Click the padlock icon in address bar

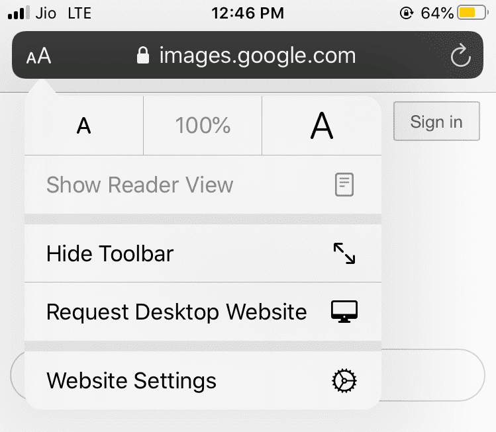(x=142, y=55)
